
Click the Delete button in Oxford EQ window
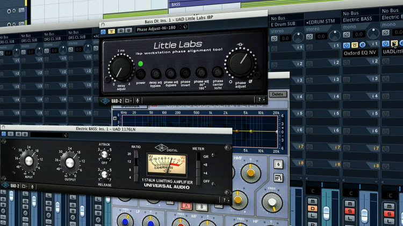[x=278, y=94]
